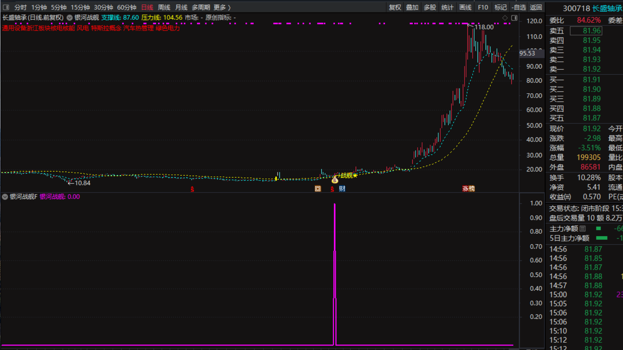Select the 15分钟 timeframe tab
This screenshot has height=350, width=623.
[x=80, y=7]
